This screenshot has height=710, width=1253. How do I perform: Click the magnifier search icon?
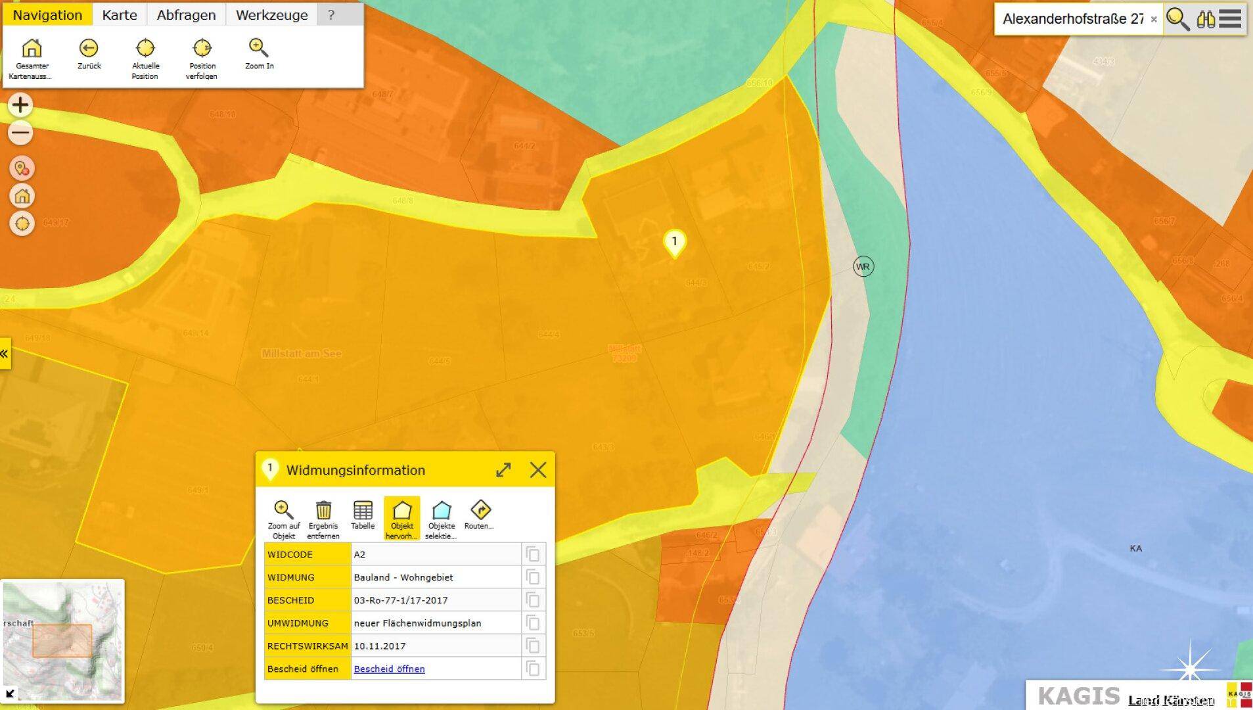(1177, 19)
